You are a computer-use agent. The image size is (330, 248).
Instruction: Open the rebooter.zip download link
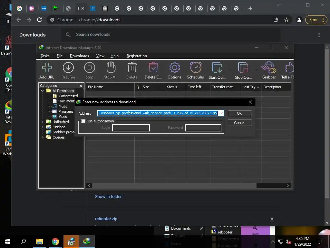tap(106, 219)
